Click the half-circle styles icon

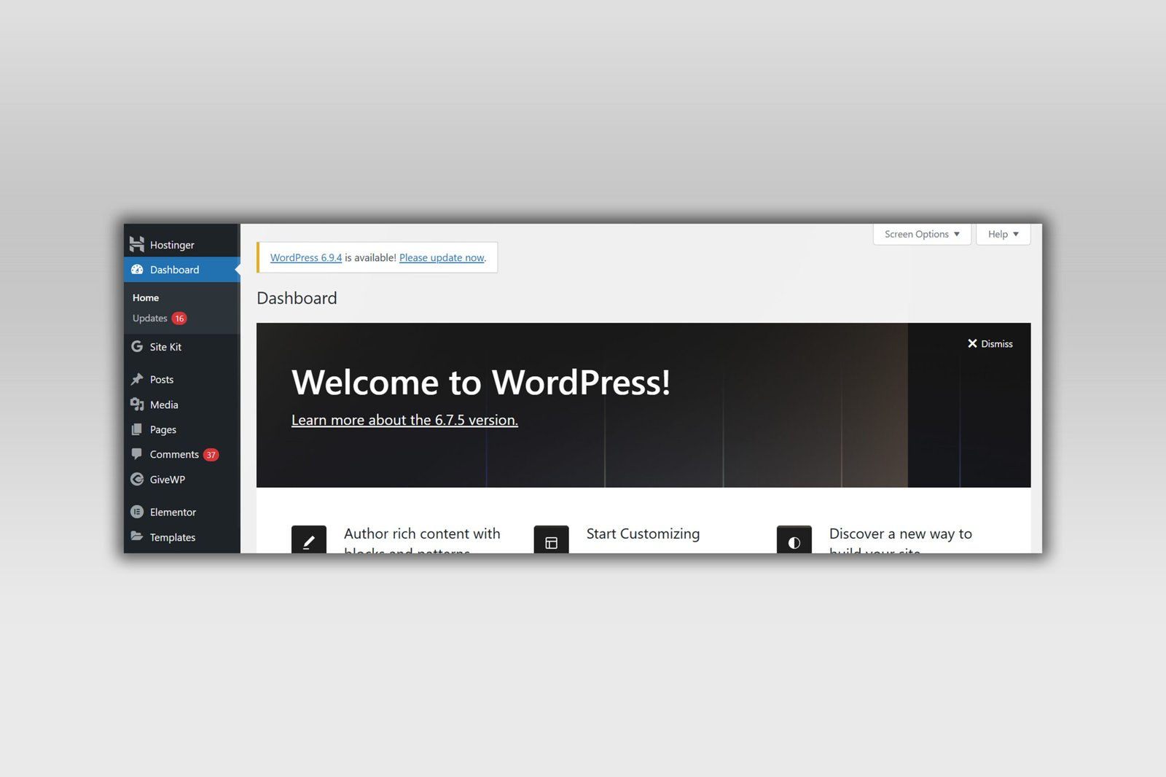point(794,541)
